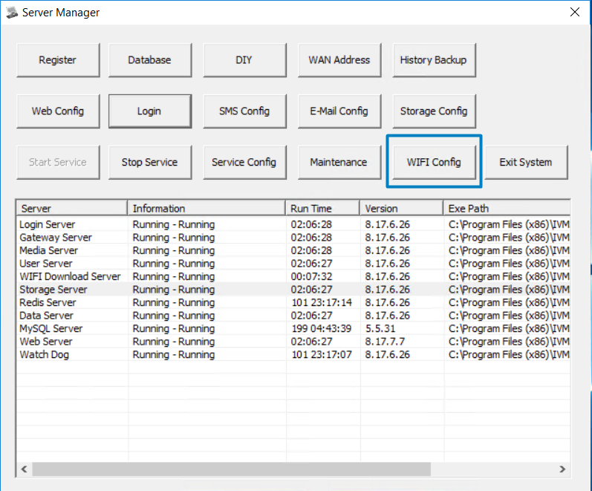Click the Database button
The image size is (592, 491).
149,60
